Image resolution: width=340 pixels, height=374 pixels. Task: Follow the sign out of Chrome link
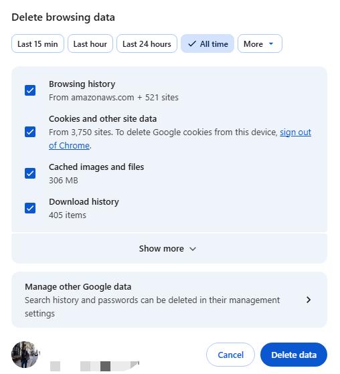coord(295,132)
